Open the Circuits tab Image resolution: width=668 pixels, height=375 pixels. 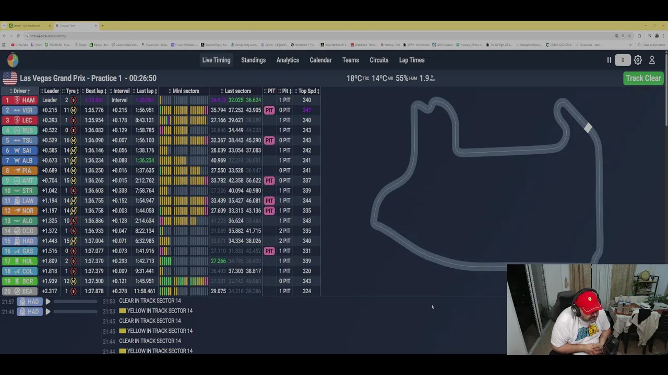pos(379,60)
